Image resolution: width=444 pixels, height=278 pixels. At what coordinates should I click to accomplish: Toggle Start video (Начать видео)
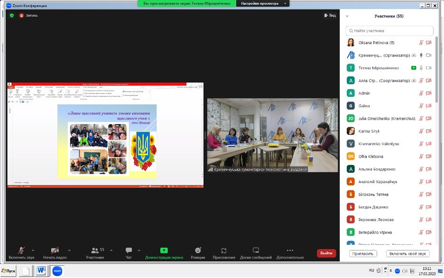pos(55,250)
